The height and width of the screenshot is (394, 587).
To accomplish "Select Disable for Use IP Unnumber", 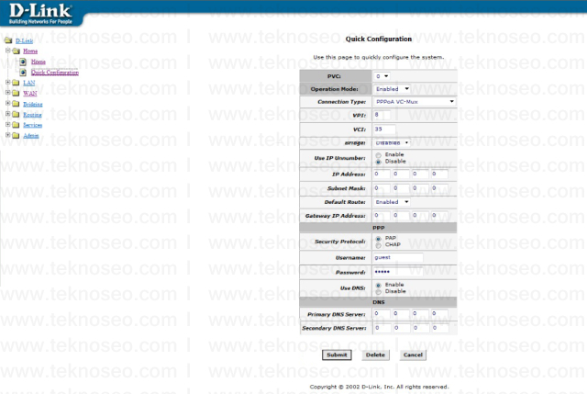I will [x=379, y=162].
